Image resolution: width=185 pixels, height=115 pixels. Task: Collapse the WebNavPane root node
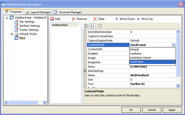pos(7,18)
